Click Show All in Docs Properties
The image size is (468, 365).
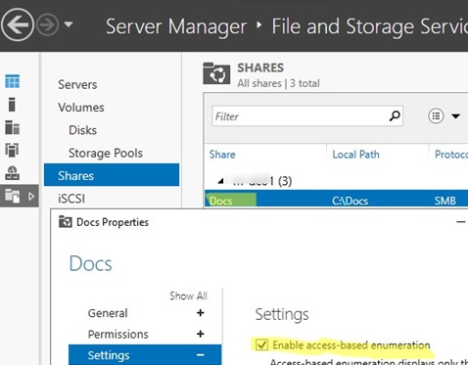click(188, 296)
